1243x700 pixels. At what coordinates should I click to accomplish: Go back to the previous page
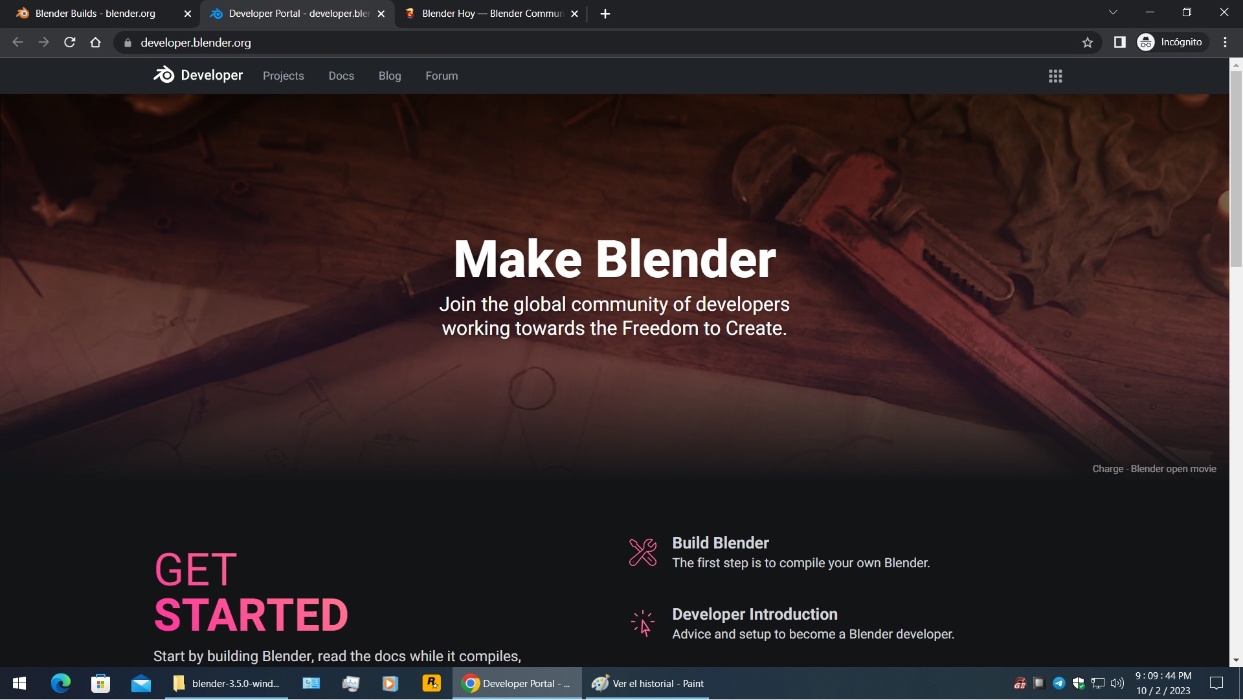pos(18,43)
